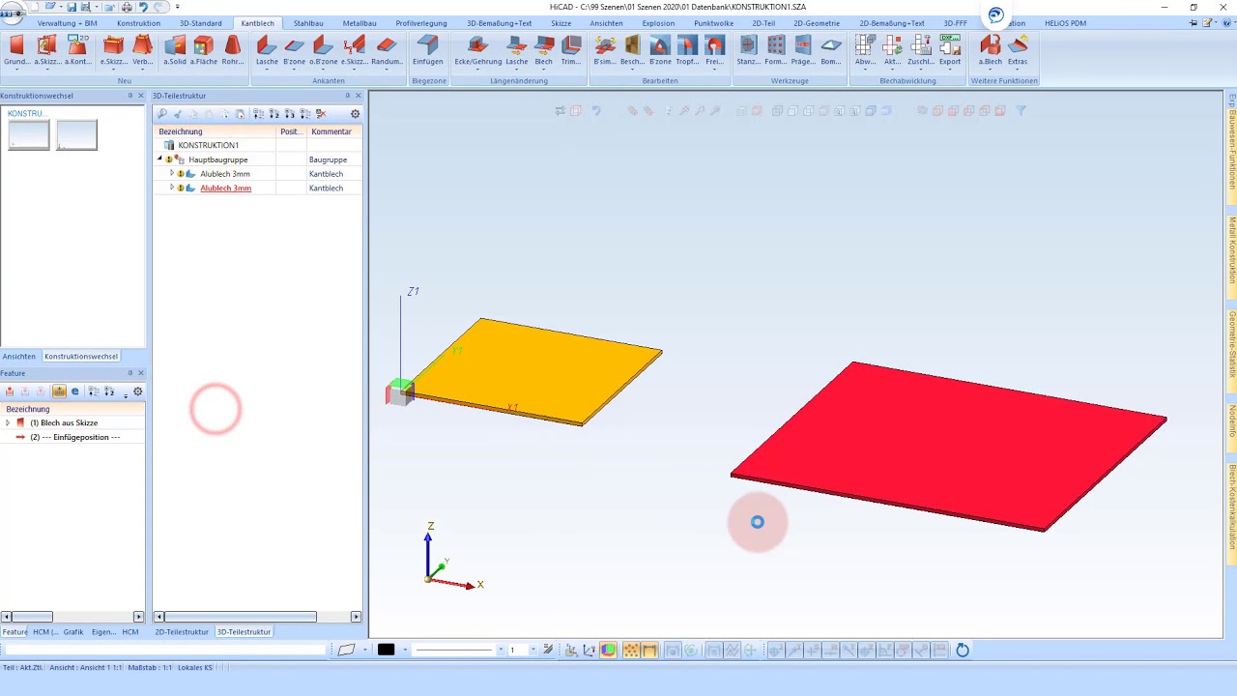1237x696 pixels.
Task: Pin the Konstruktionswechsel panel
Action: pos(130,96)
